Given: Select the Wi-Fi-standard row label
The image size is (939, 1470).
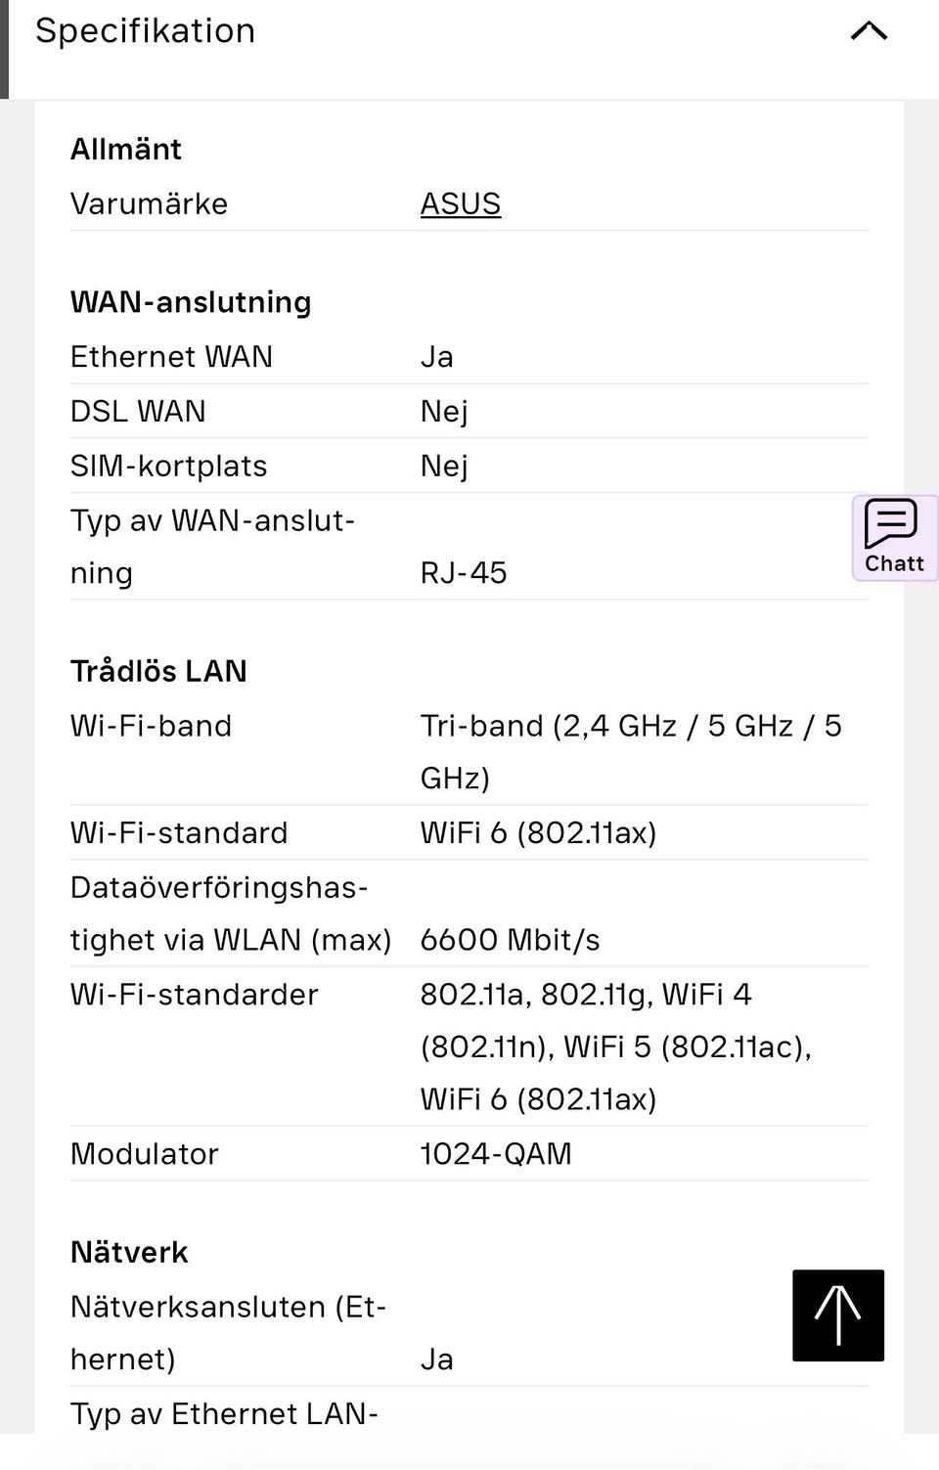Looking at the screenshot, I should click(179, 833).
